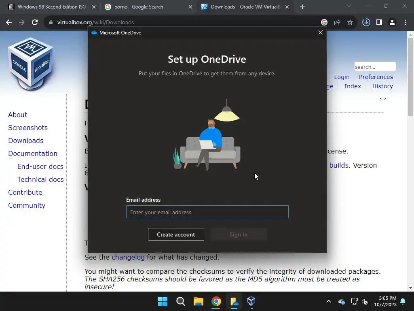This screenshot has width=414, height=311.
Task: Open the Screenshots sidebar link
Action: (x=28, y=128)
